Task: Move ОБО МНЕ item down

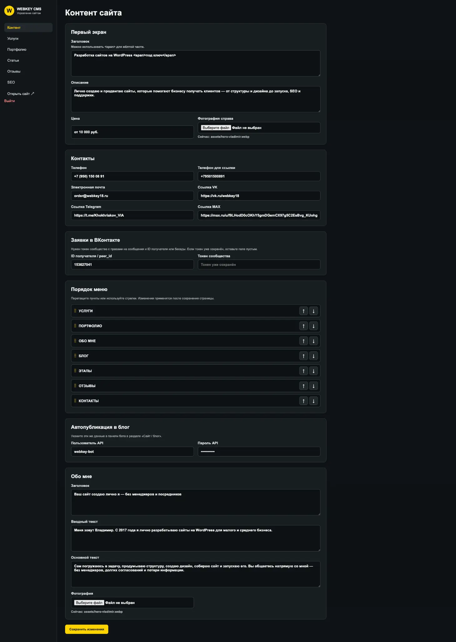Action: [x=313, y=341]
